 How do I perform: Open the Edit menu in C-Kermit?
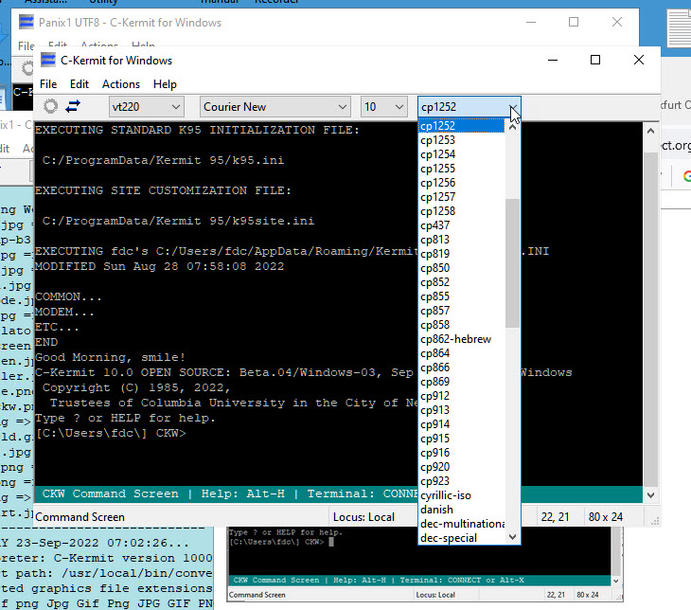(80, 83)
